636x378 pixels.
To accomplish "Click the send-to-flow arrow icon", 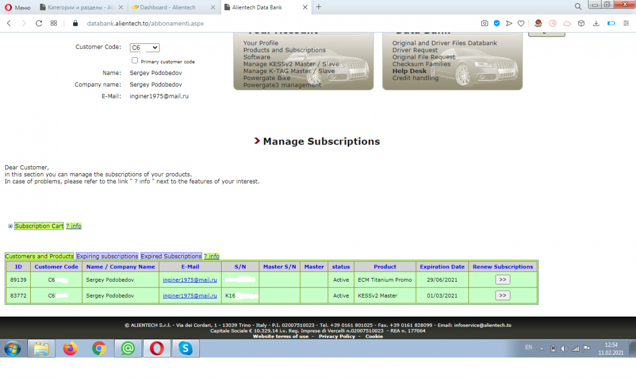I will click(x=509, y=23).
